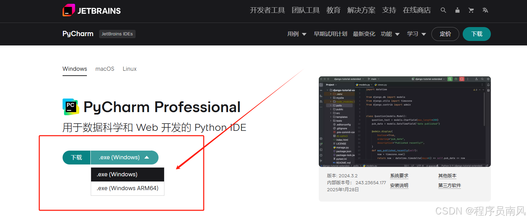Open the language translation icon
Screen dimensions: 527x220
[x=485, y=10]
